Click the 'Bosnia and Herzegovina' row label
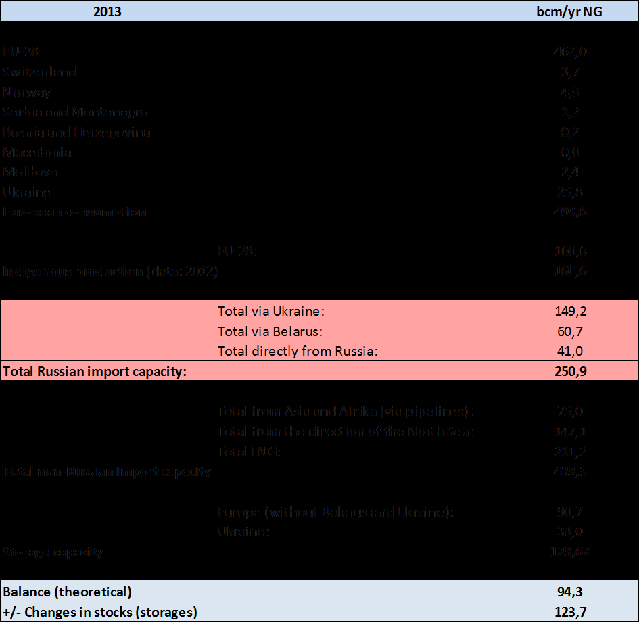Screen dimensions: 639x622 pyautogui.click(x=76, y=132)
